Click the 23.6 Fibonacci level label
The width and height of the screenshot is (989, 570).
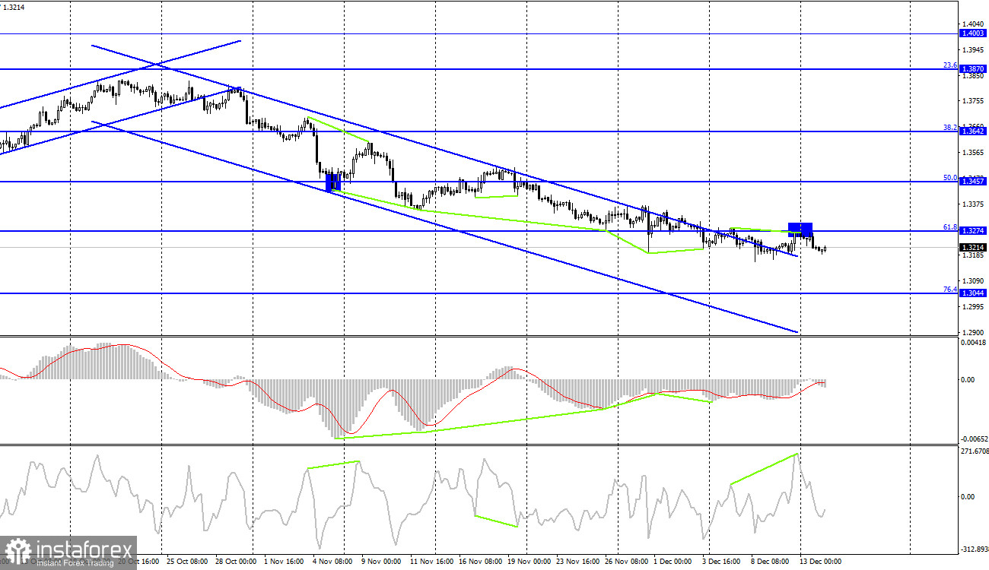tap(949, 65)
